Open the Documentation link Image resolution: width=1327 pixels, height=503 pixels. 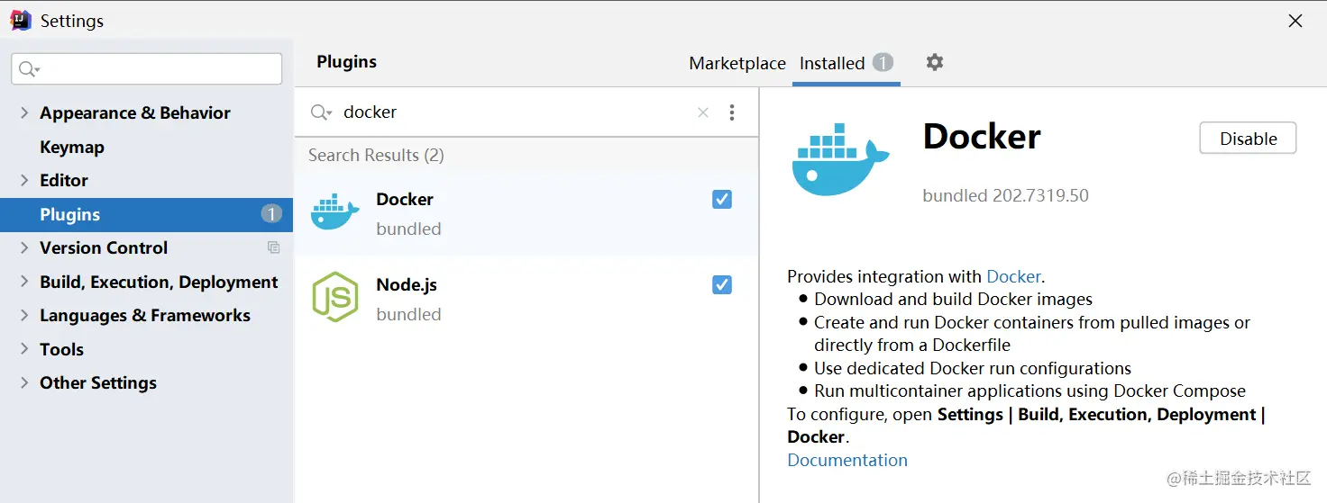847,460
